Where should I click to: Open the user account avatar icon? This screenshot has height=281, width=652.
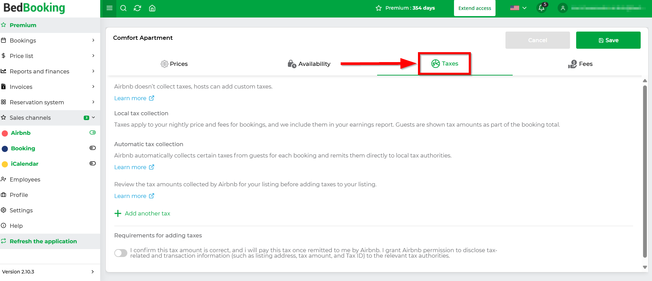tap(563, 8)
